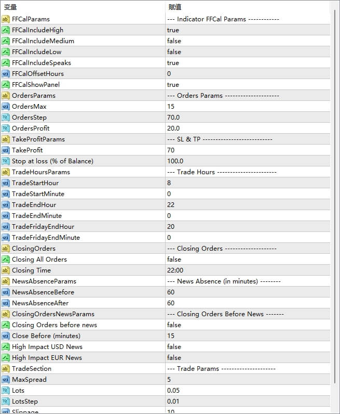Click the 赋值 column header
The height and width of the screenshot is (414, 340).
coord(175,7)
